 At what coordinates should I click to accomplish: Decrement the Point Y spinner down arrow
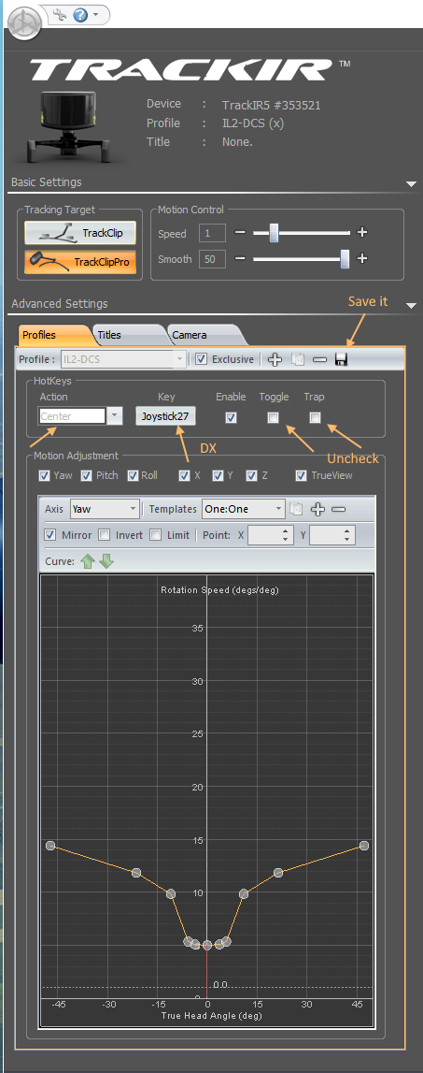coord(348,540)
